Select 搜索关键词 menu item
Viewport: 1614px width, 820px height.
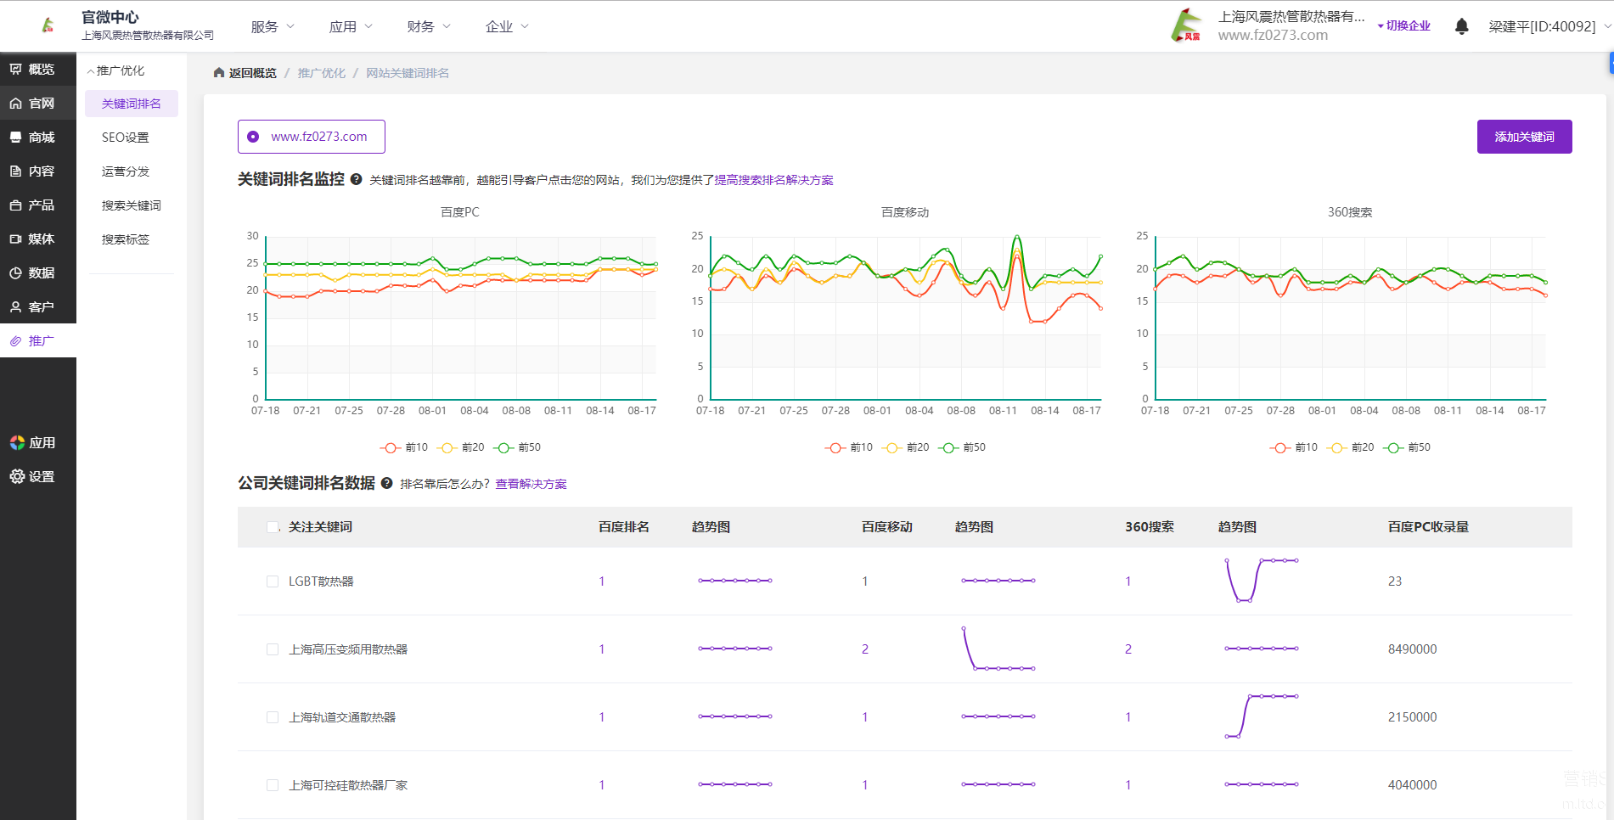(x=131, y=205)
